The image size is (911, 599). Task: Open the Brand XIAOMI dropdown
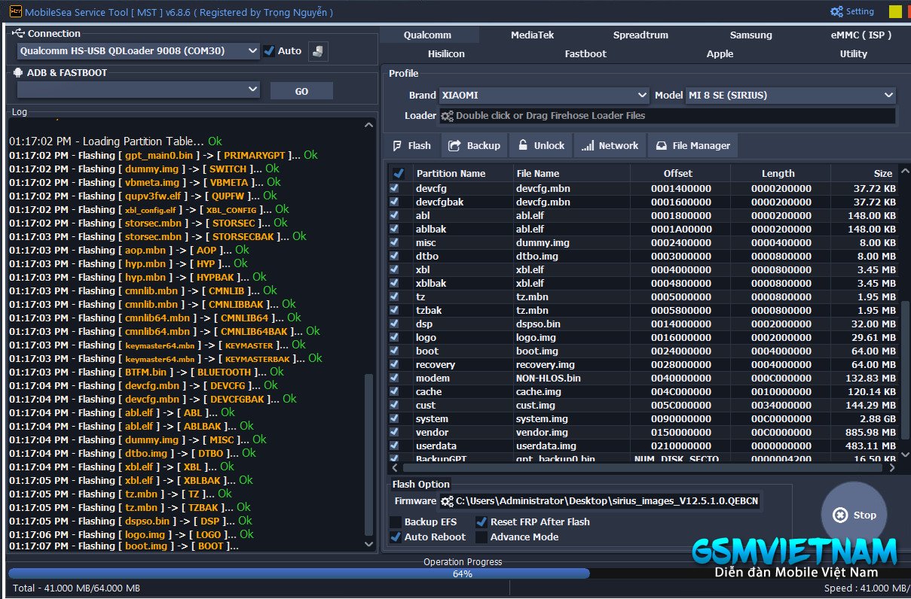[x=544, y=96]
